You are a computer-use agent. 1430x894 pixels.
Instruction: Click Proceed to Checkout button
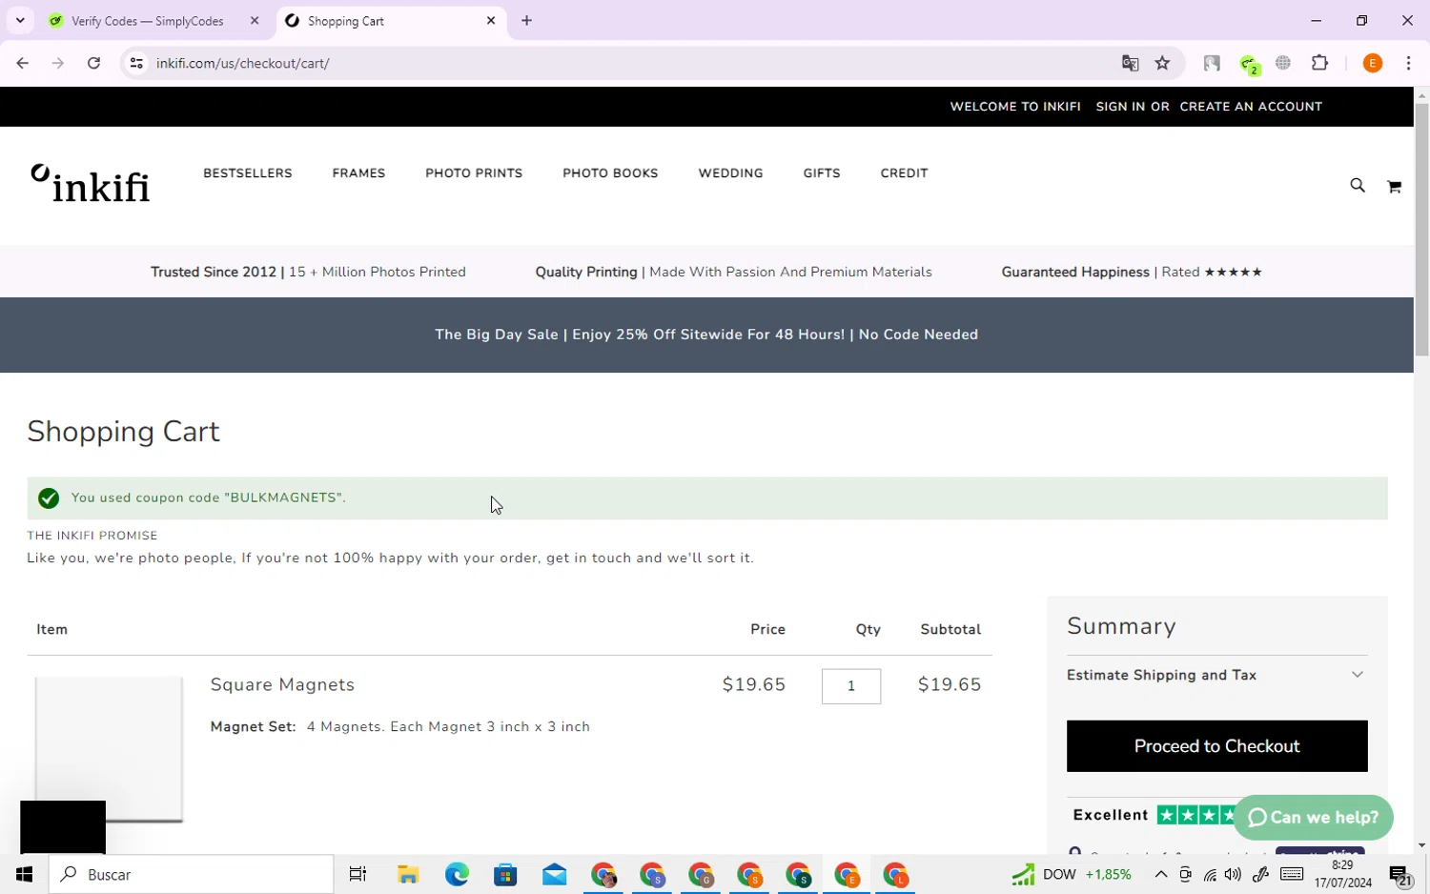click(x=1216, y=746)
